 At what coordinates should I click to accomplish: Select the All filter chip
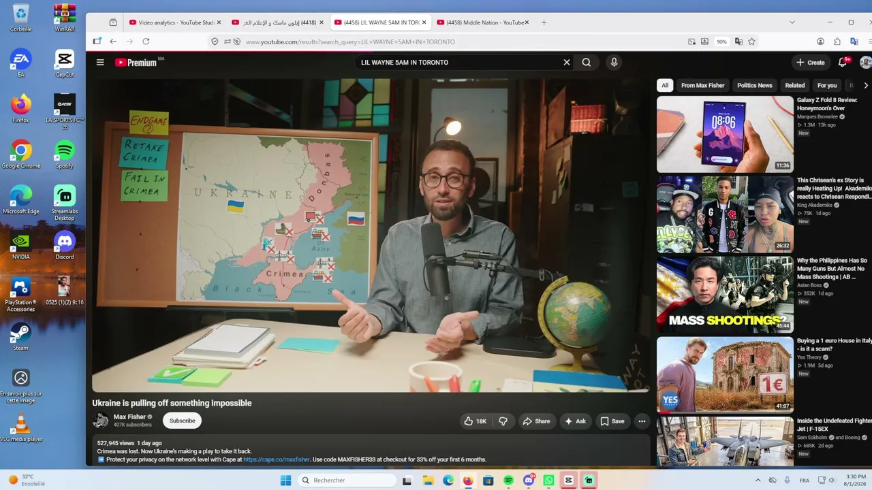665,85
